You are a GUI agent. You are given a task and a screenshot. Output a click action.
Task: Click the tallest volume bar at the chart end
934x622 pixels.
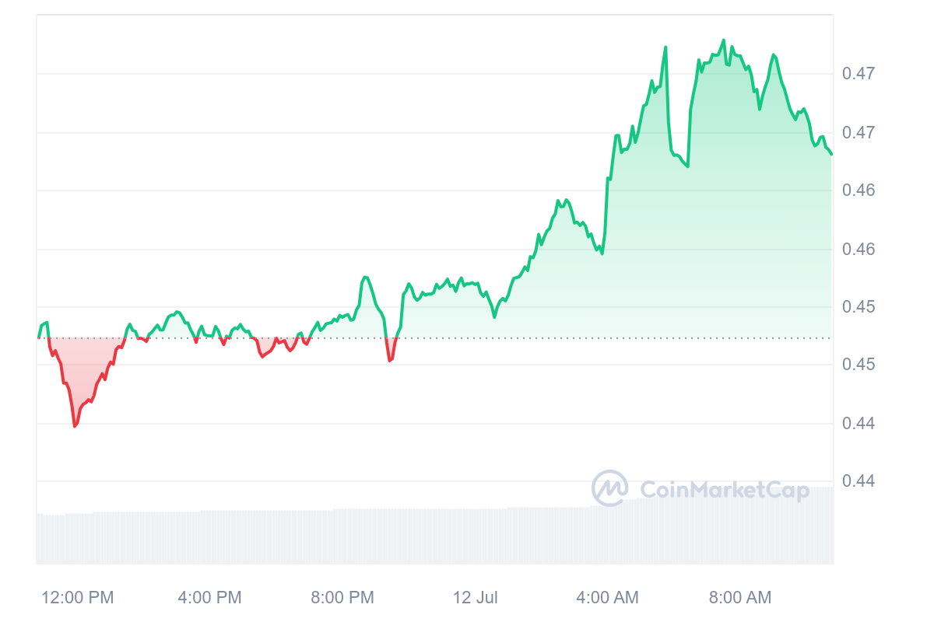point(830,526)
